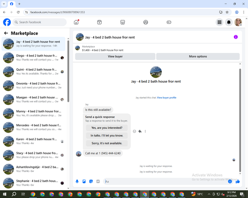The width and height of the screenshot is (248, 198).
Task: Click the "Is this still available?" message
Action: [x=98, y=110]
